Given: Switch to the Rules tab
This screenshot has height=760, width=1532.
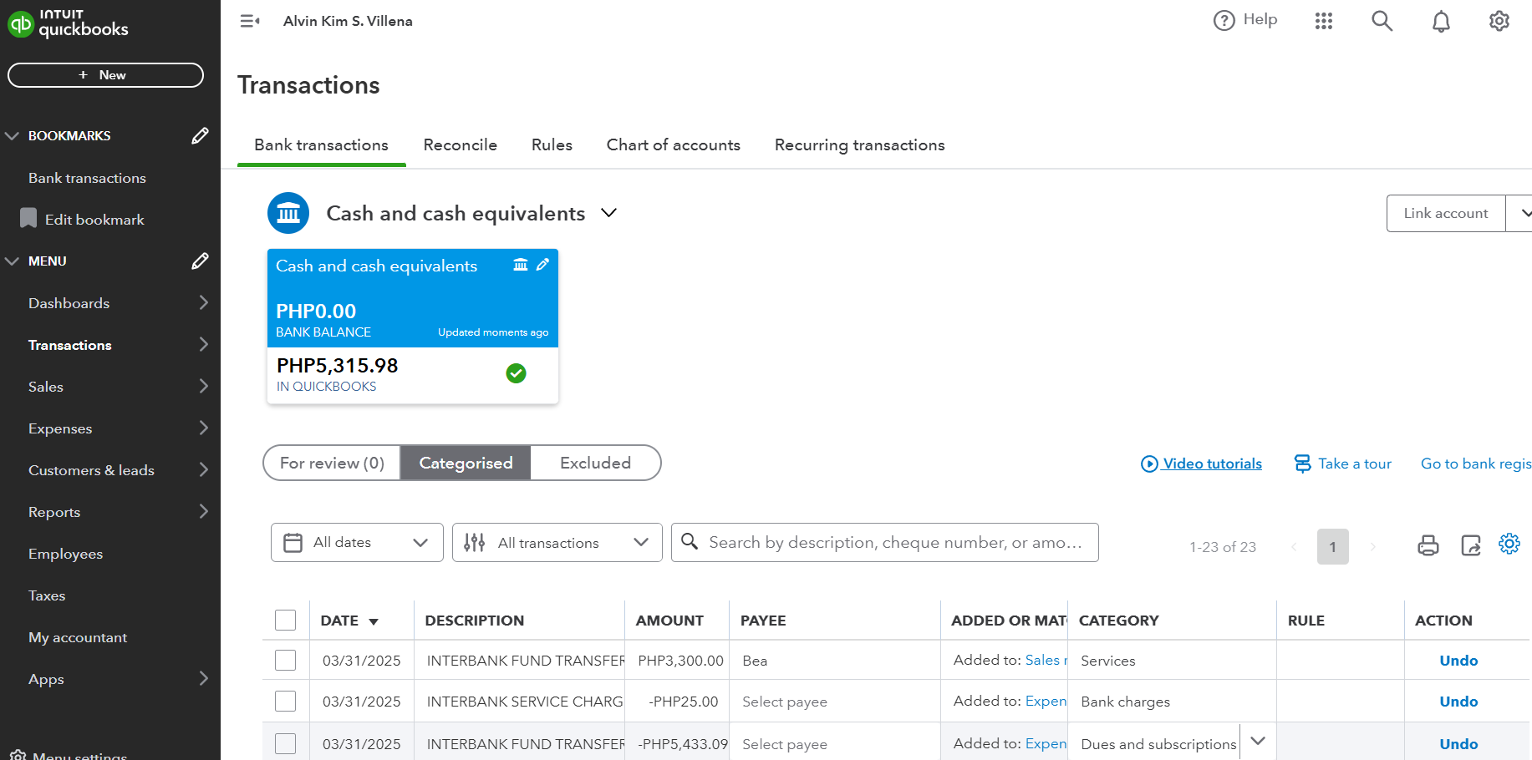Looking at the screenshot, I should [552, 144].
